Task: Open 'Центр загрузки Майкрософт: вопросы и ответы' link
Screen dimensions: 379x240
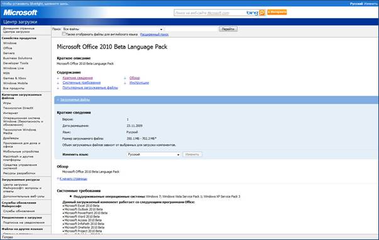Action: coord(22,188)
